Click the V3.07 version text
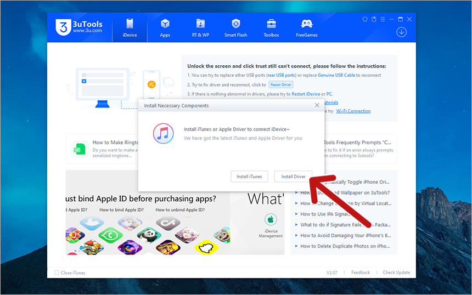The height and width of the screenshot is (295, 472). 331,273
